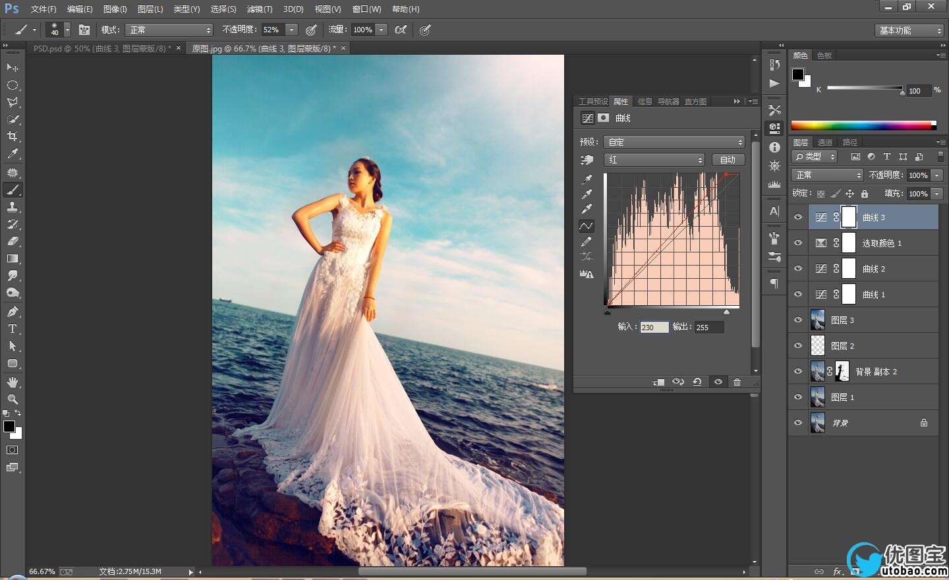Pick the black point eyedropper in Curves
This screenshot has width=949, height=580.
587,179
